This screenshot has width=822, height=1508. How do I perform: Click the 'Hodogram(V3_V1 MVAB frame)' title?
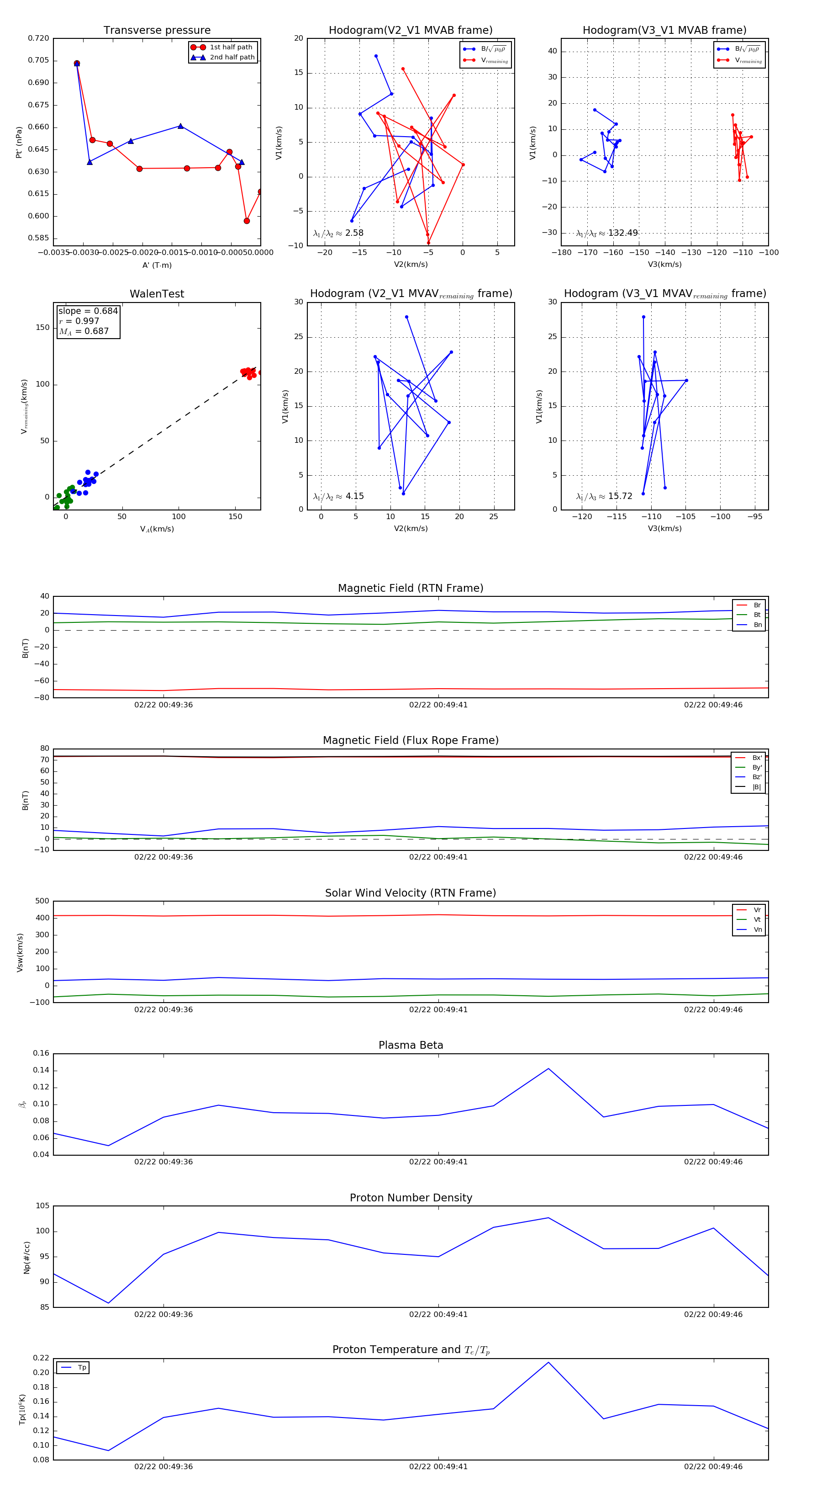coord(664,30)
